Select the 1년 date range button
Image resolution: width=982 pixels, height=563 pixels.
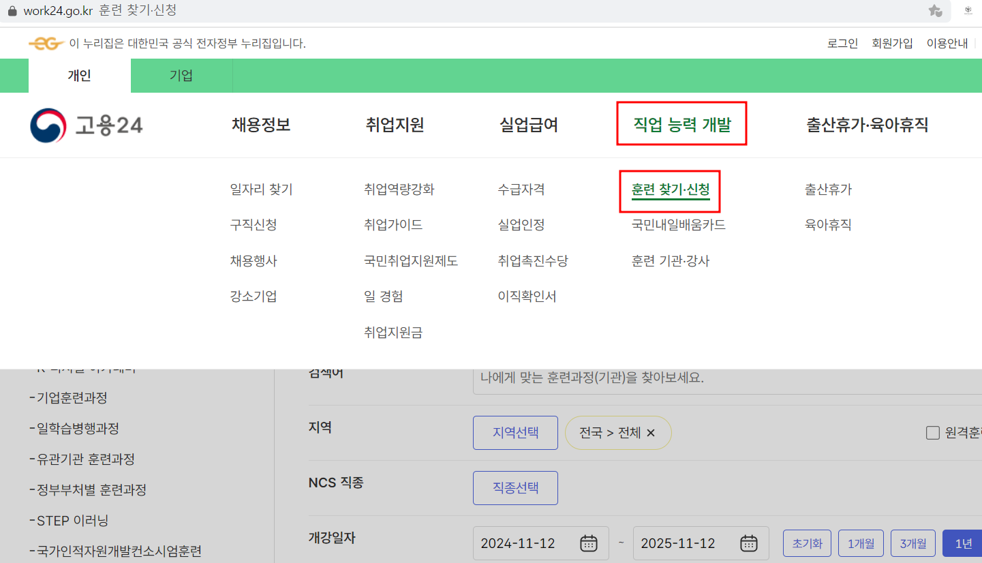point(963,543)
